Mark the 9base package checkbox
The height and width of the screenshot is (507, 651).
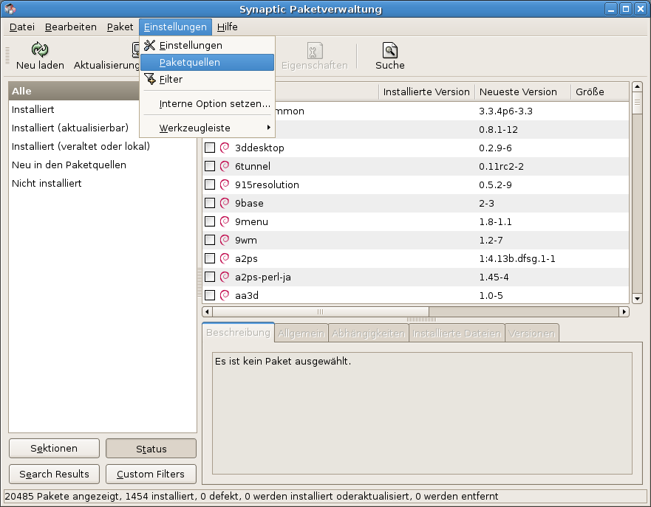pos(210,203)
